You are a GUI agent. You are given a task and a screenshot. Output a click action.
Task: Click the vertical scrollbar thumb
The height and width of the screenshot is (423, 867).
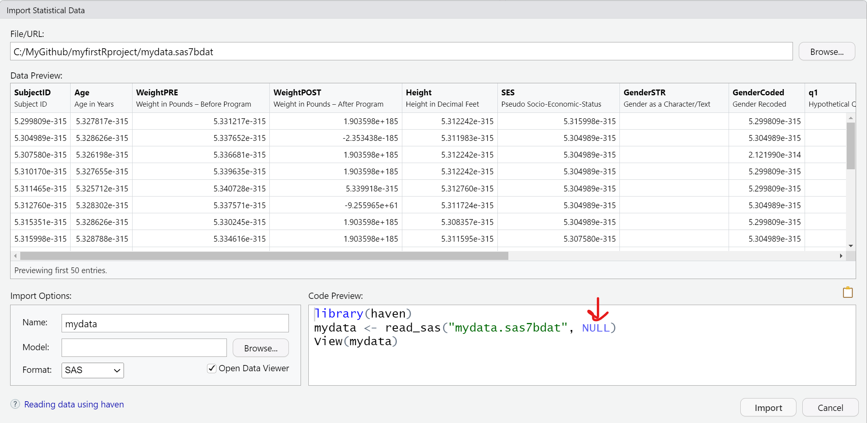851,146
